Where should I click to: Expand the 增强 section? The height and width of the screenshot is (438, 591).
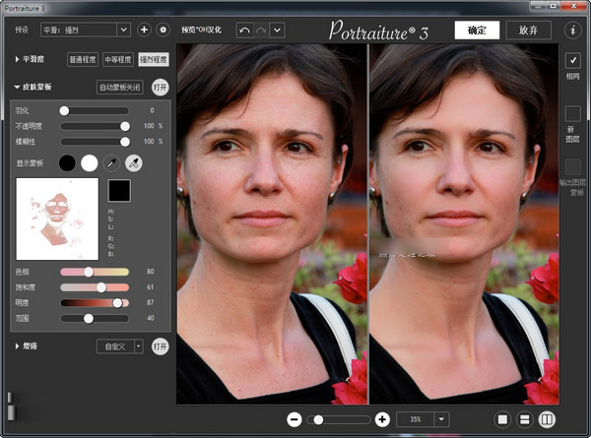[x=18, y=345]
